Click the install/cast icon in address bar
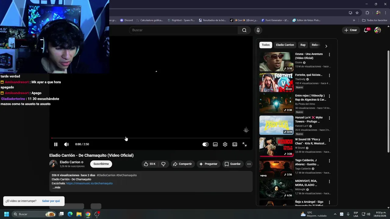 click(350, 13)
